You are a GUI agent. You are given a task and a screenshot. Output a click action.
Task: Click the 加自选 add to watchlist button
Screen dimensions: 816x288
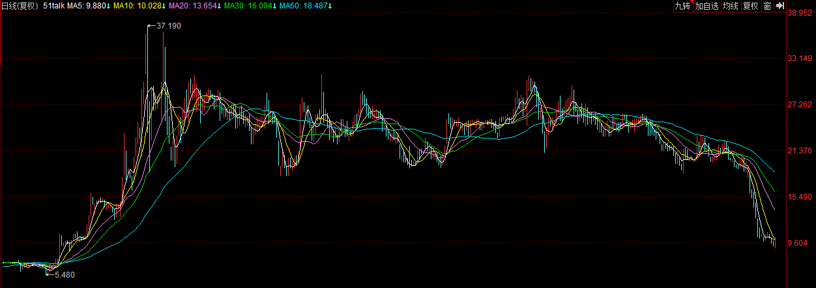pos(707,6)
